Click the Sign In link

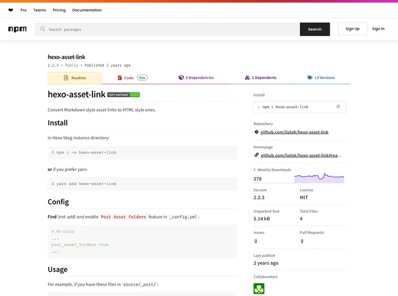point(378,29)
